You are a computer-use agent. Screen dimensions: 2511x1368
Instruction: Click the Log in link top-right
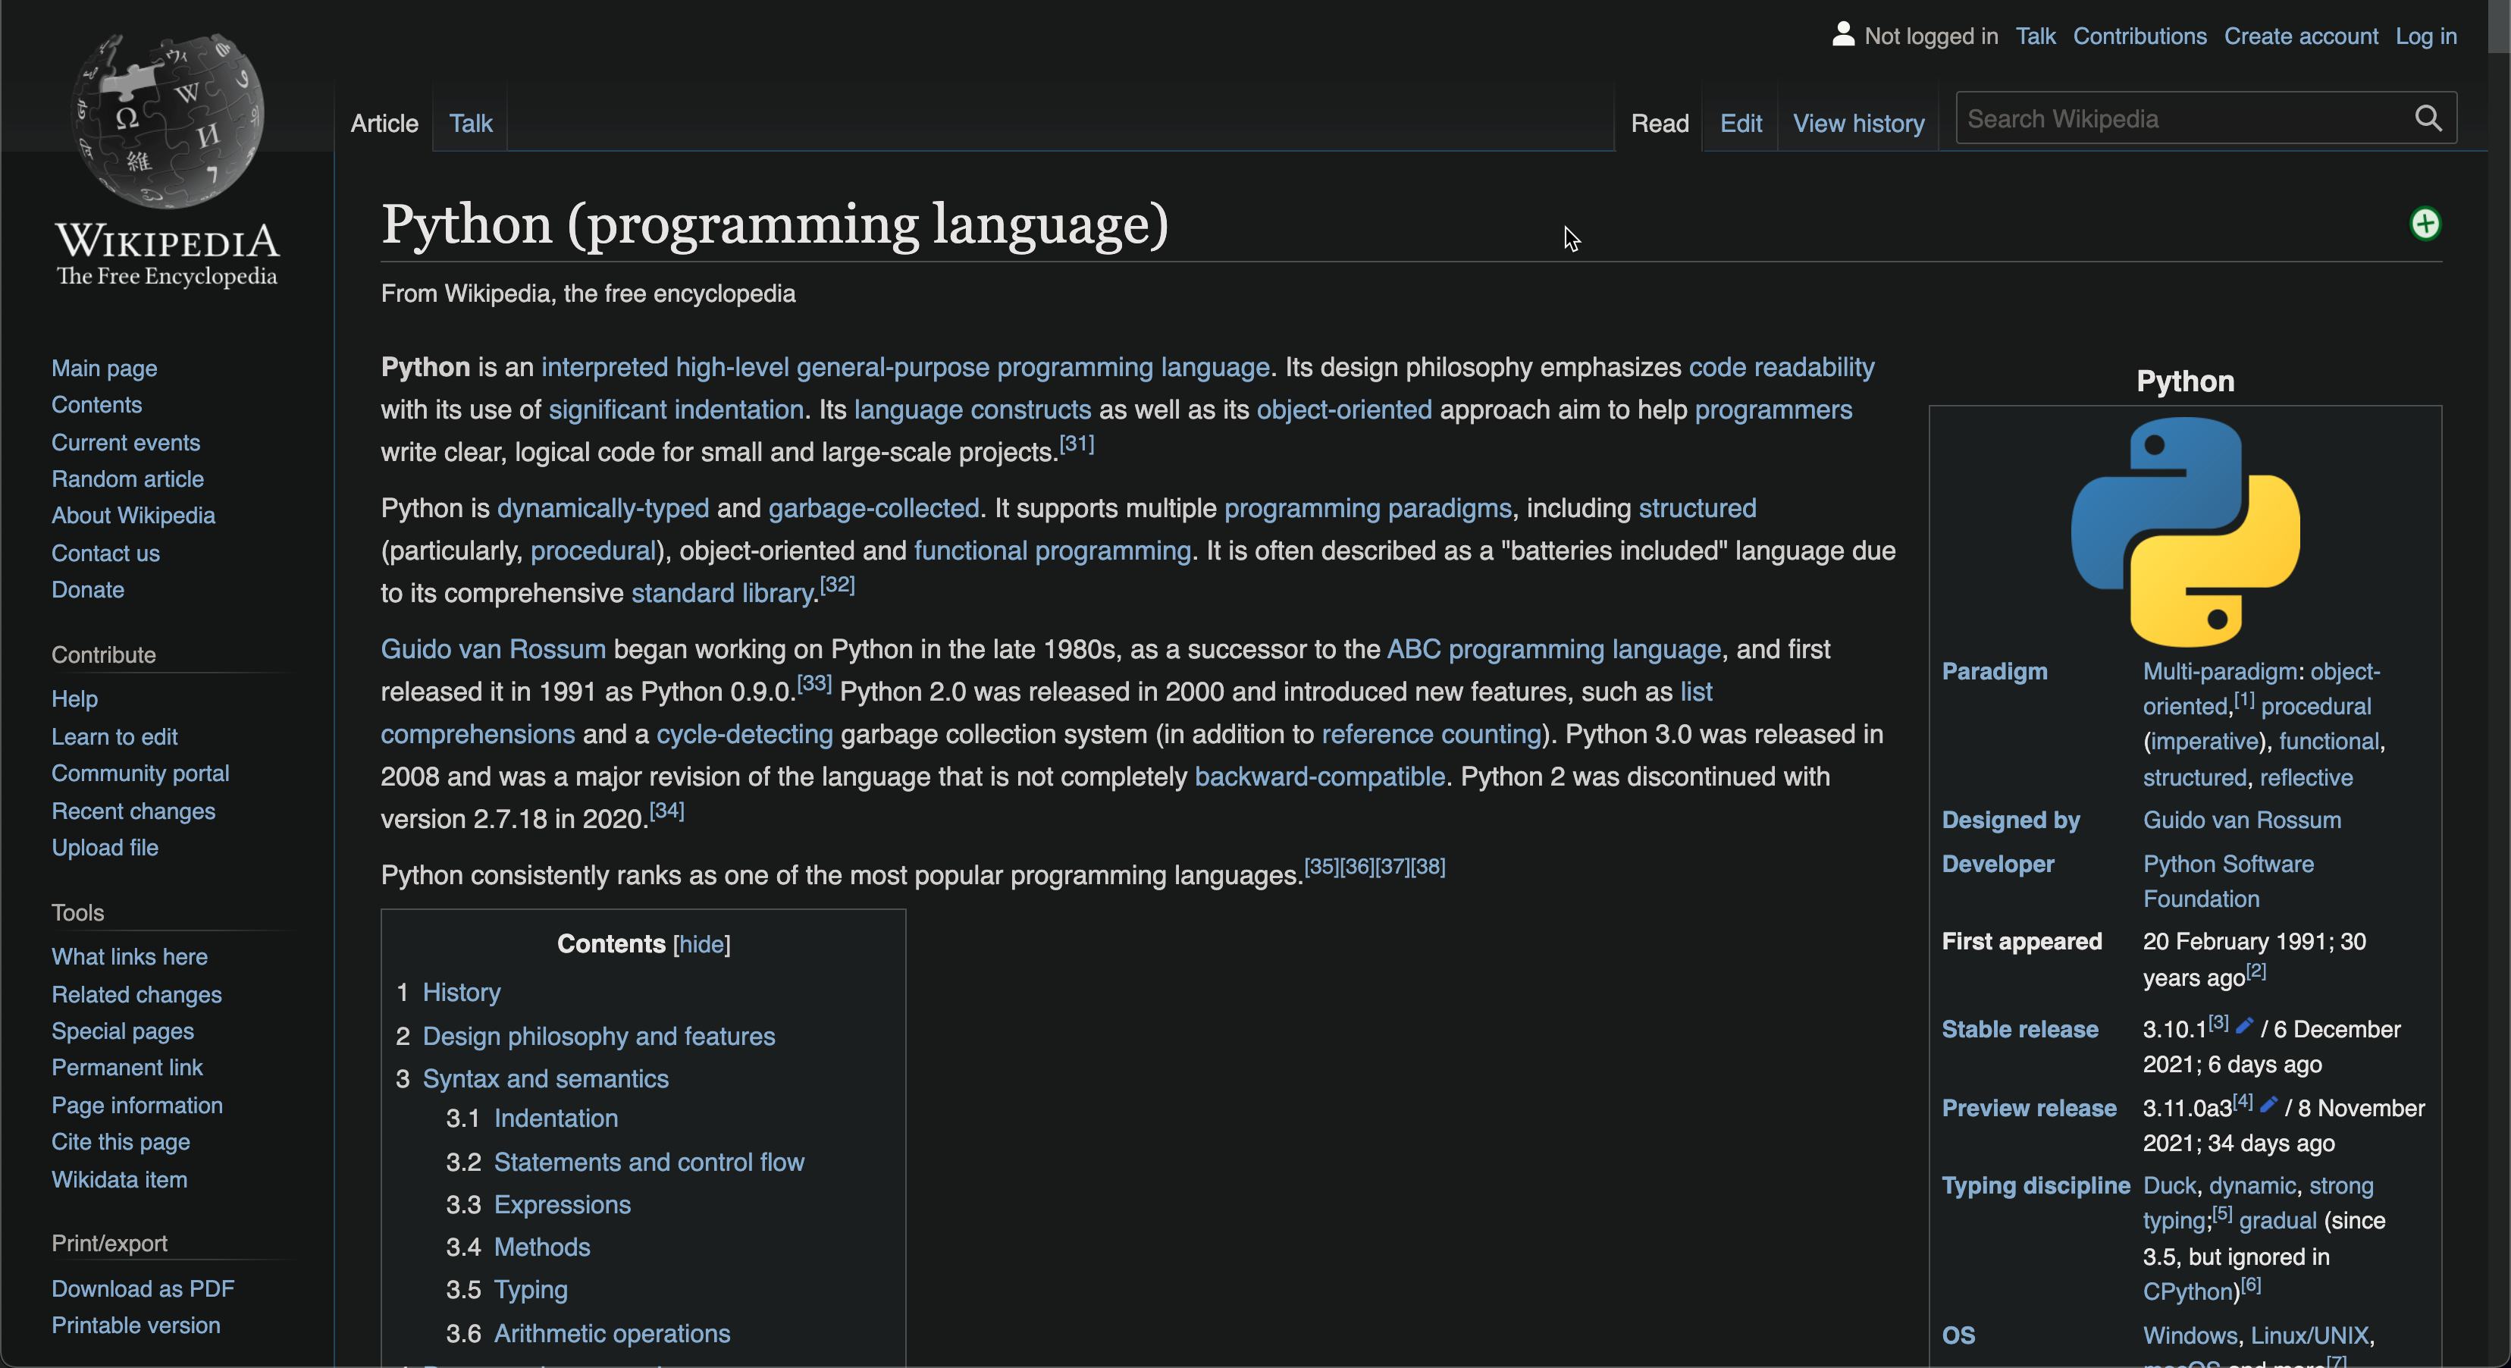2425,32
